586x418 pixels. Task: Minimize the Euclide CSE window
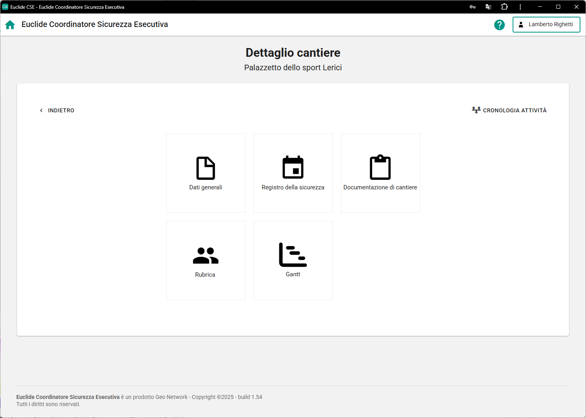click(x=540, y=7)
